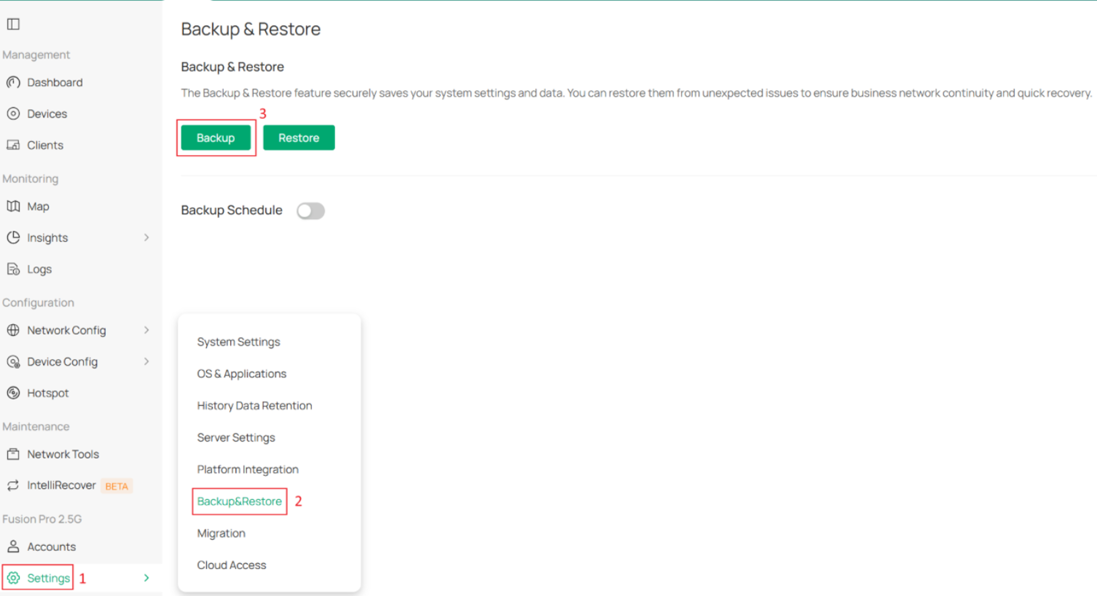Open System Settings in the flyout menu
Screen dimensions: 1097x596
pos(238,342)
